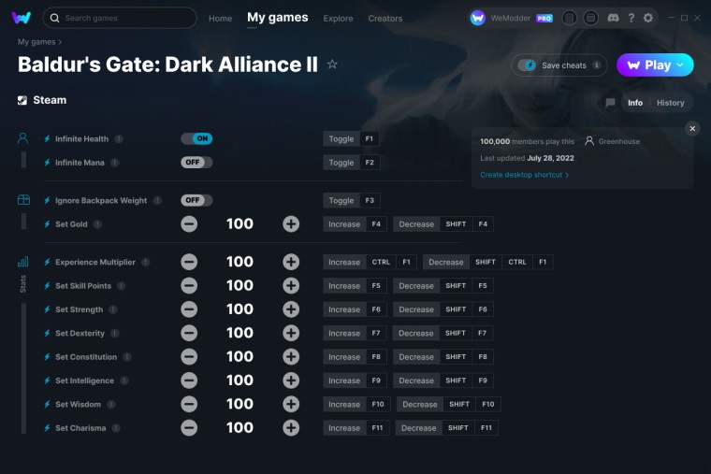Show info for Experience Multiplier

146,262
